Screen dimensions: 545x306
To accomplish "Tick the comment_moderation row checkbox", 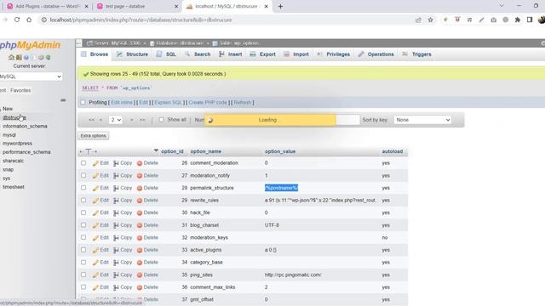I will [x=83, y=162].
